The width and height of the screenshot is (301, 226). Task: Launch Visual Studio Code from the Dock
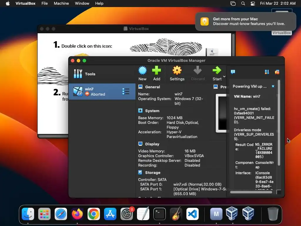pos(193,214)
